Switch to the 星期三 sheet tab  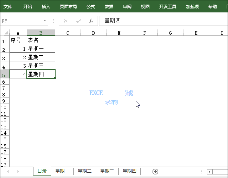107,171
